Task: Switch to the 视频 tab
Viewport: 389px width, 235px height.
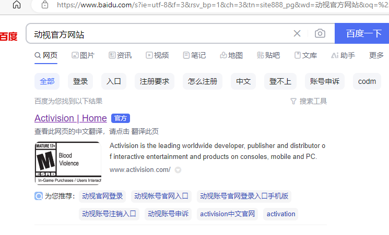Action: tap(157, 55)
